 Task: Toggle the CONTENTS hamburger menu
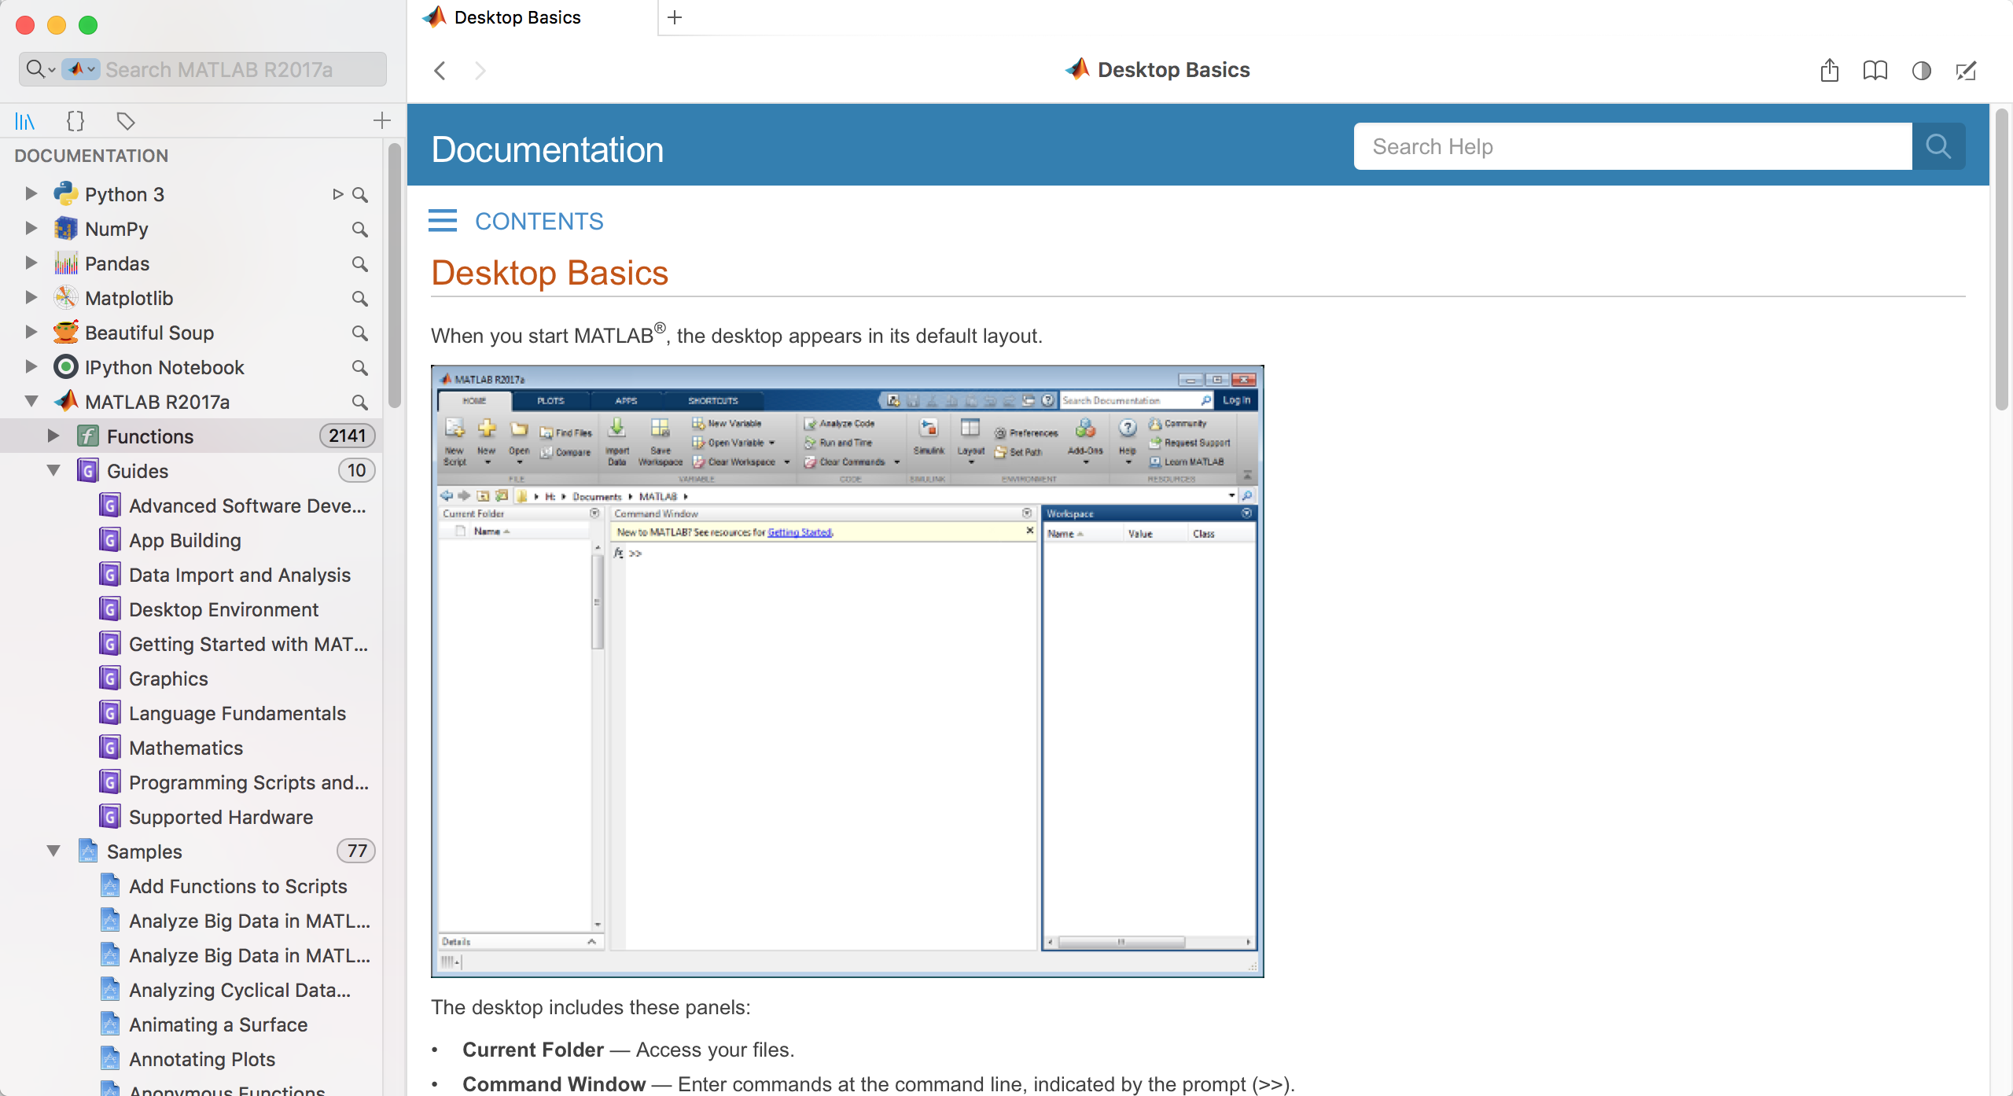pyautogui.click(x=442, y=221)
